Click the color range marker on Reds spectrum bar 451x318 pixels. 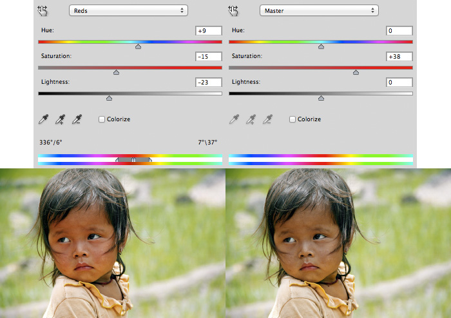[x=133, y=159]
